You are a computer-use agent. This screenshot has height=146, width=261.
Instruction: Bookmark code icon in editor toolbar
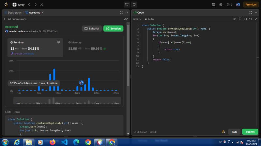coord(240,19)
